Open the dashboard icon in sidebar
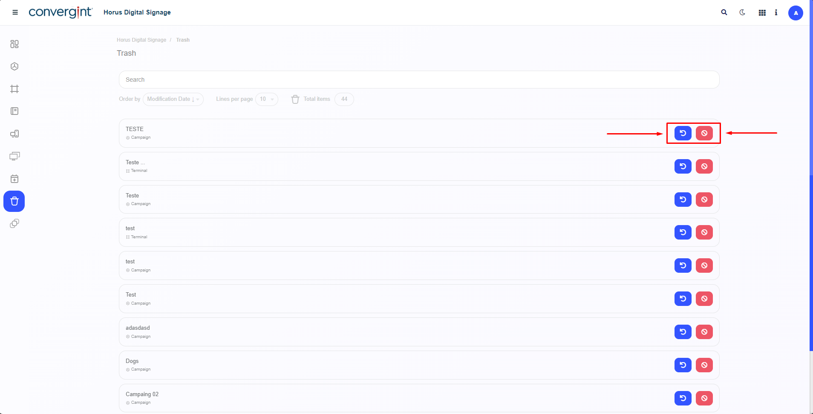This screenshot has height=414, width=813. (x=14, y=44)
